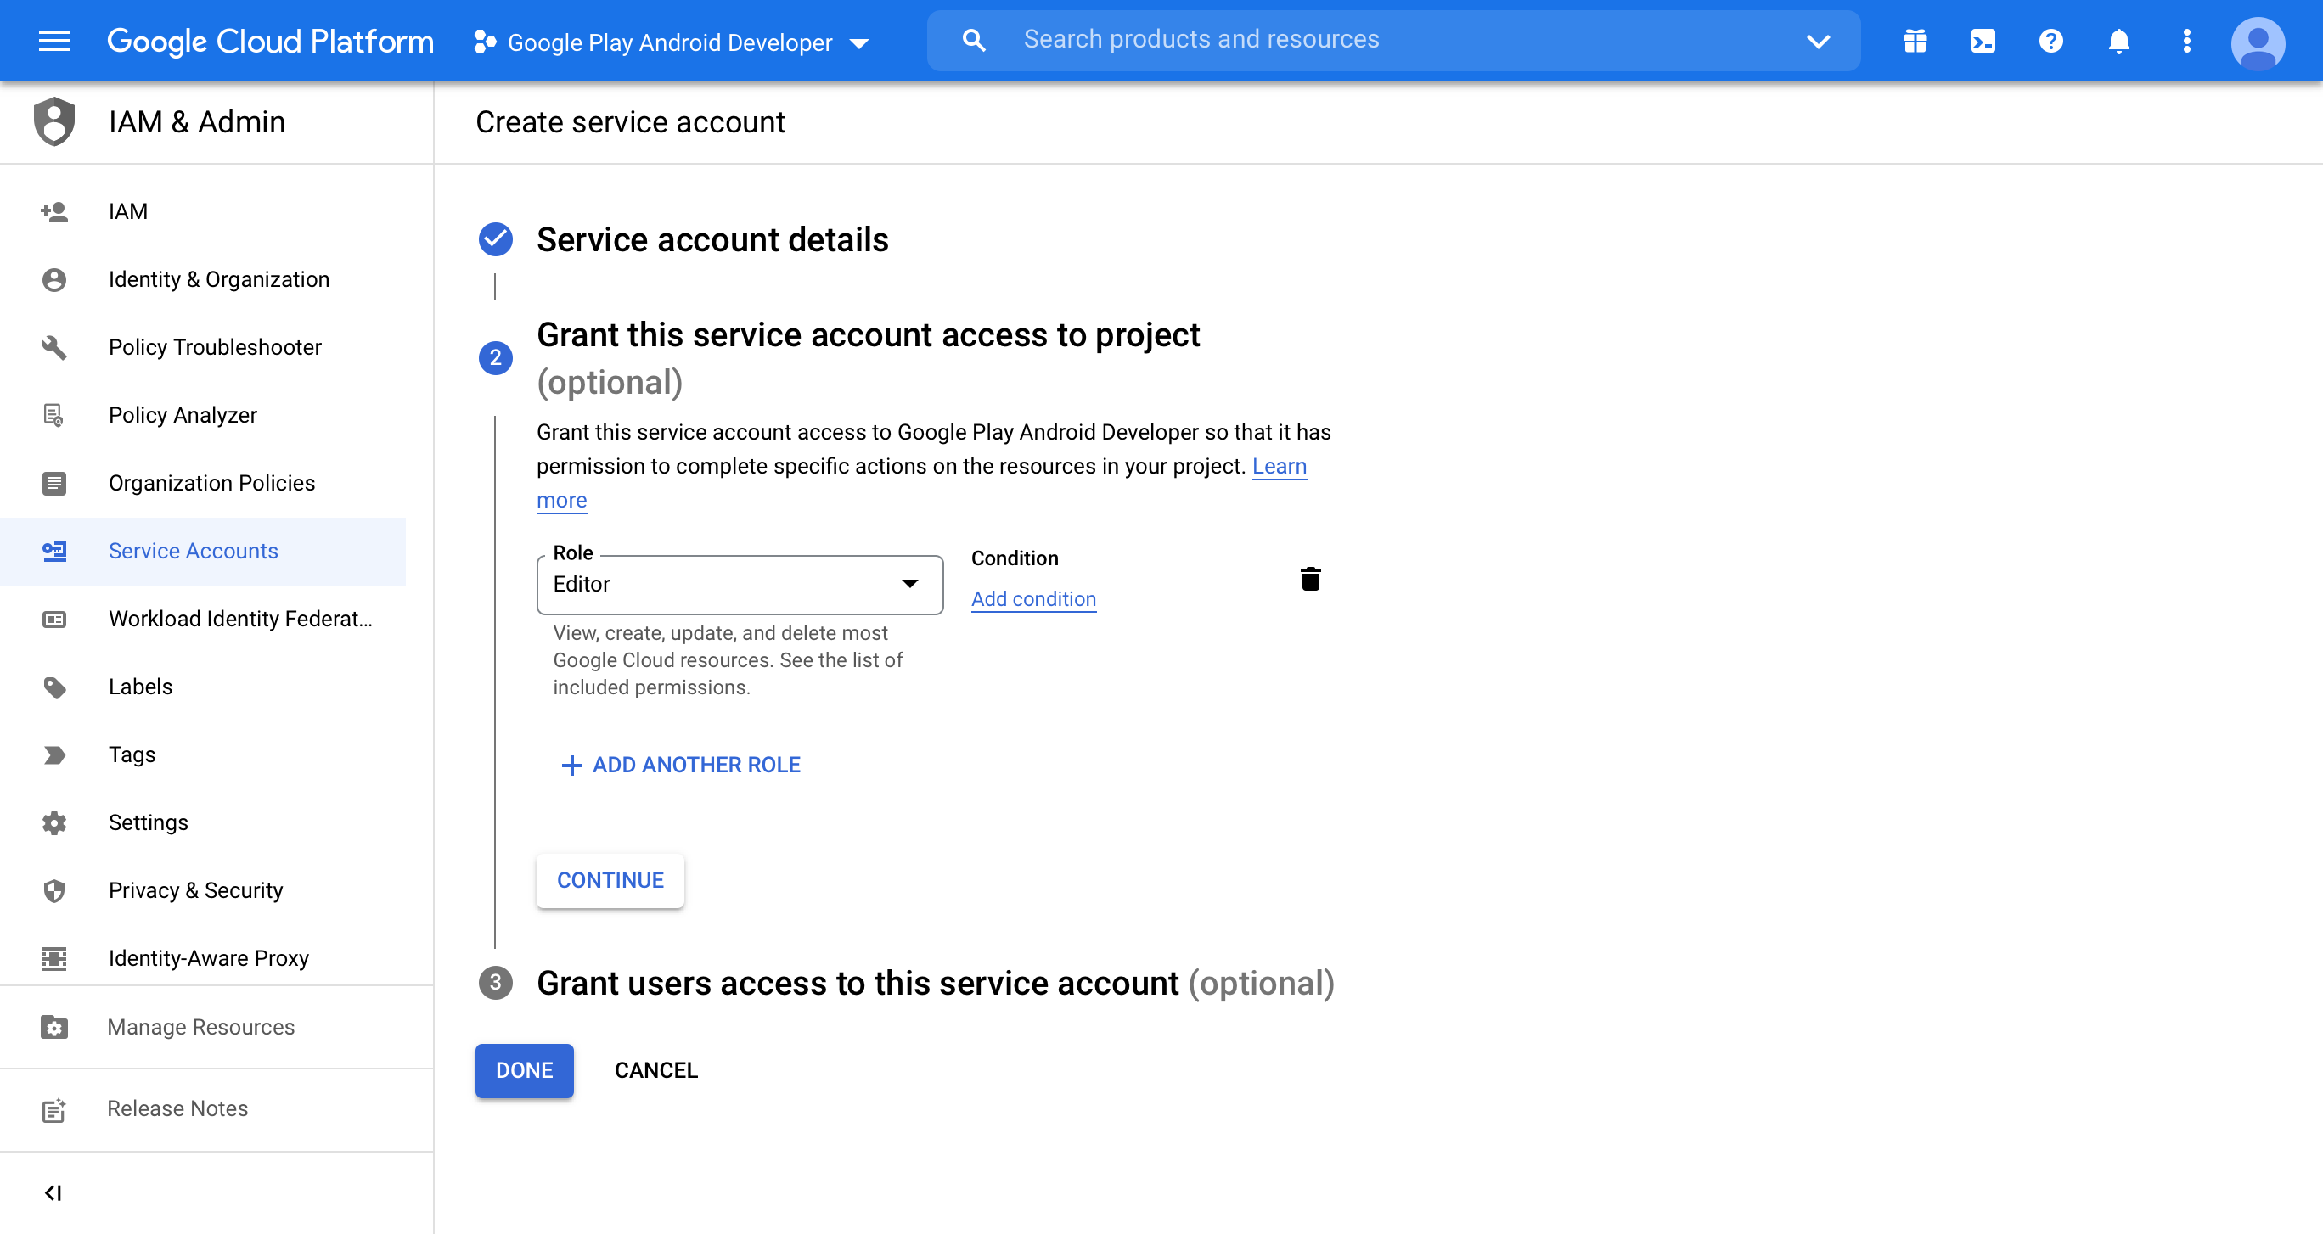Click the CONTINUE button
This screenshot has height=1234, width=2323.
610,880
